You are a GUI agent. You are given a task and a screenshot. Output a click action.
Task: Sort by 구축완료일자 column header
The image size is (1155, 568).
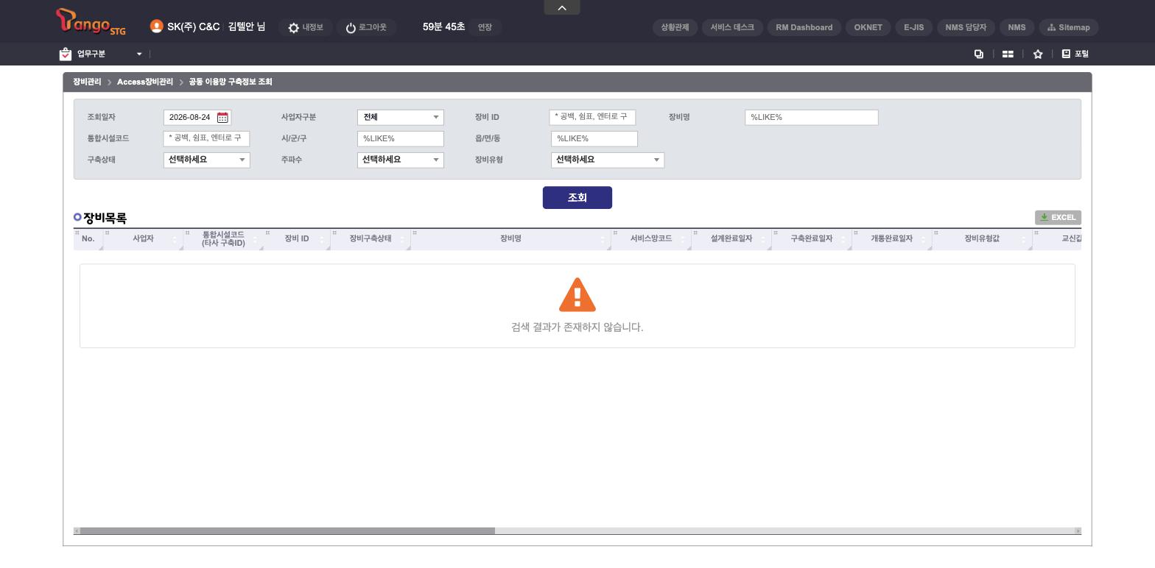point(812,239)
